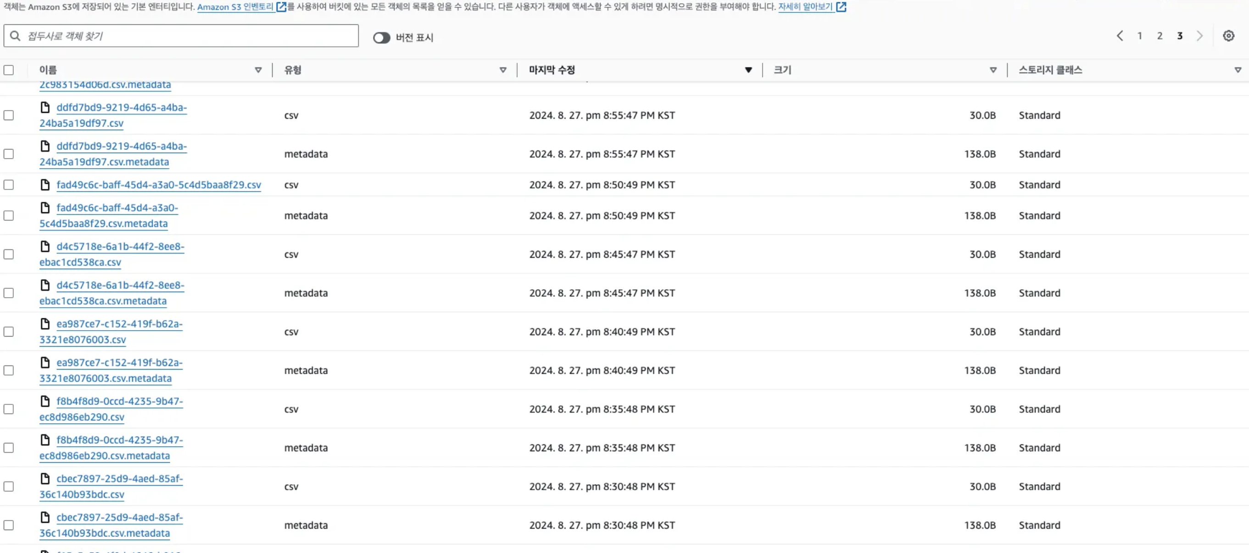Click external link icon after 자세히 알아보기
Screen dimensions: 1249x553
click(841, 7)
